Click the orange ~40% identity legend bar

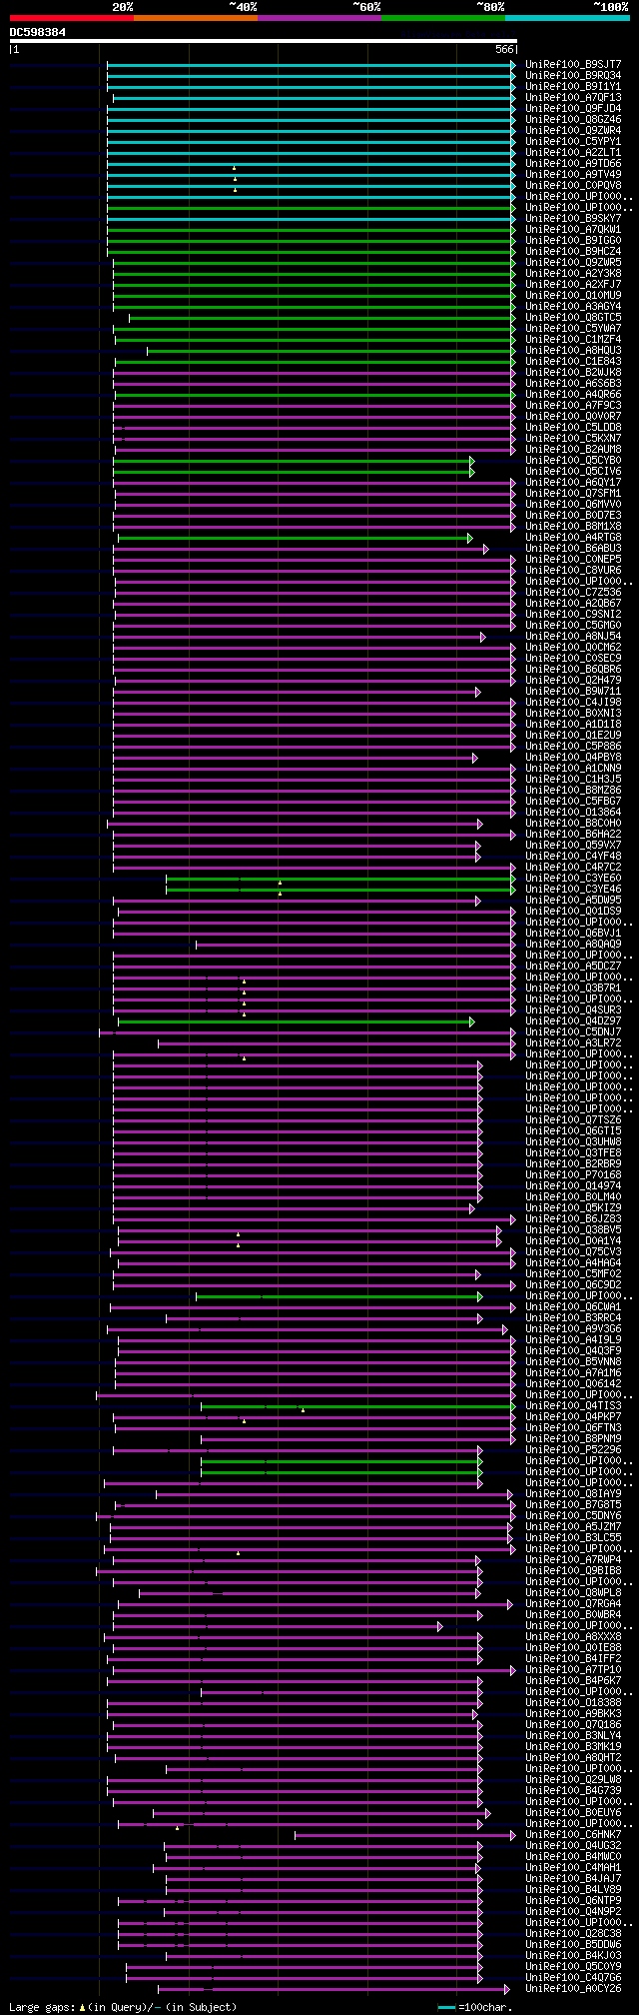(195, 18)
